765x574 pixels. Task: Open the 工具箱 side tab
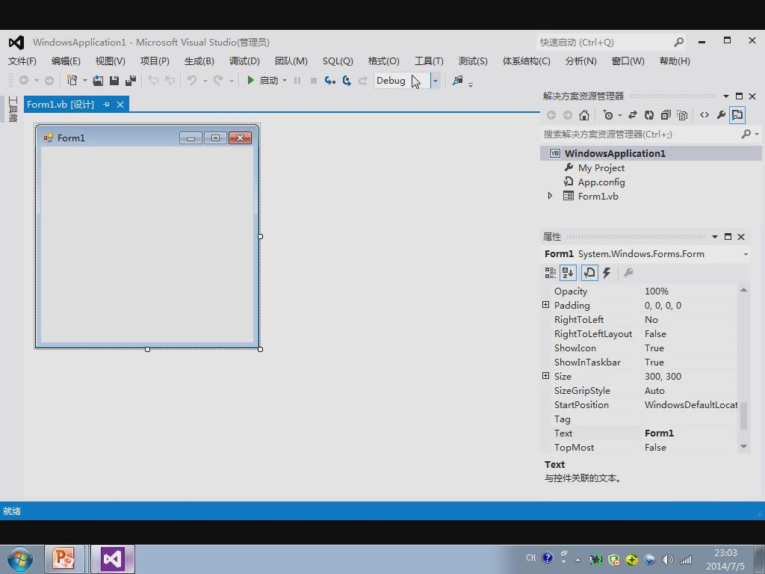coord(13,109)
